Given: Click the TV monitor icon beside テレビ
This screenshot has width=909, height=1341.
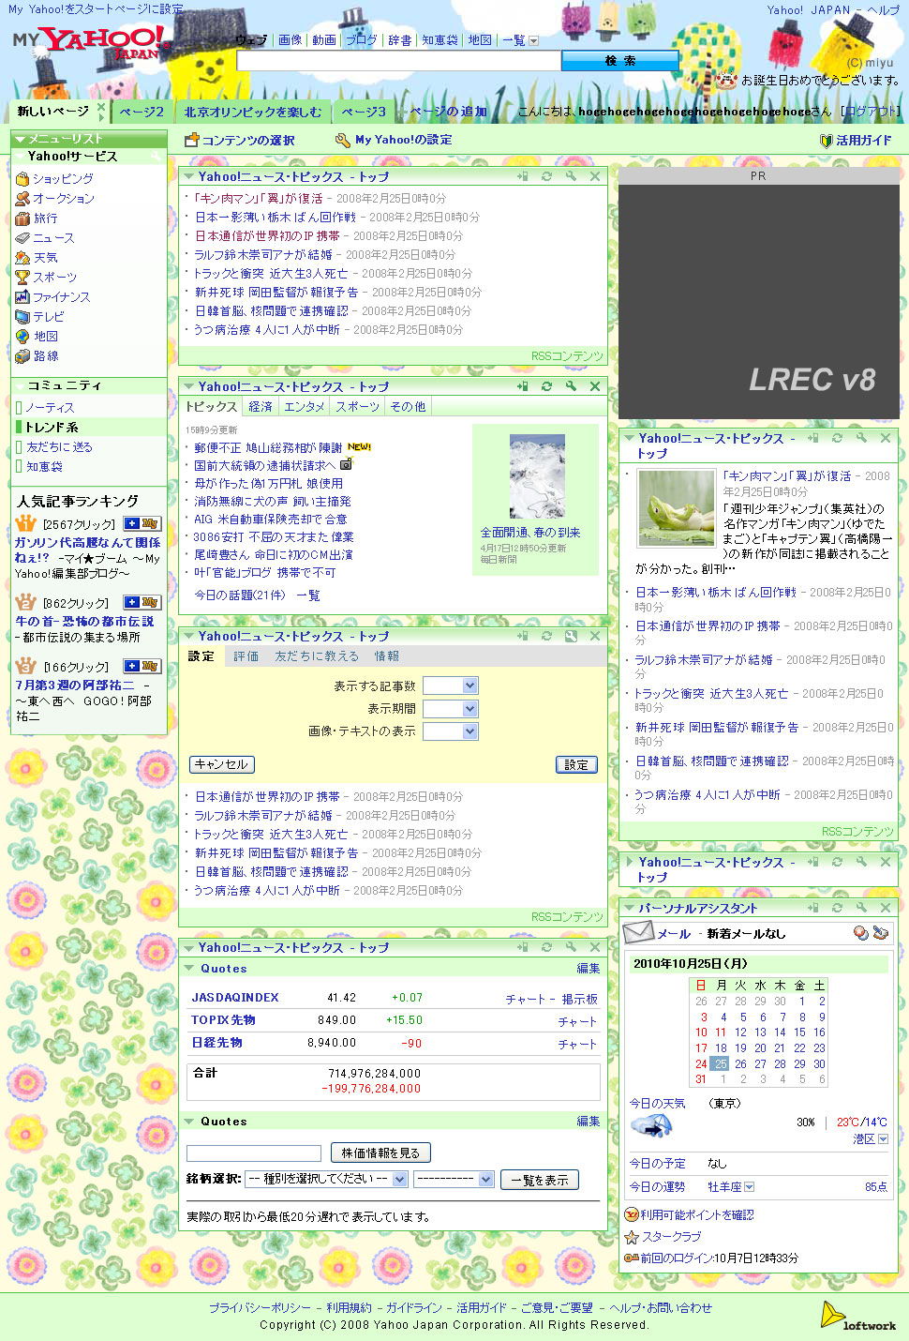Looking at the screenshot, I should [x=22, y=316].
